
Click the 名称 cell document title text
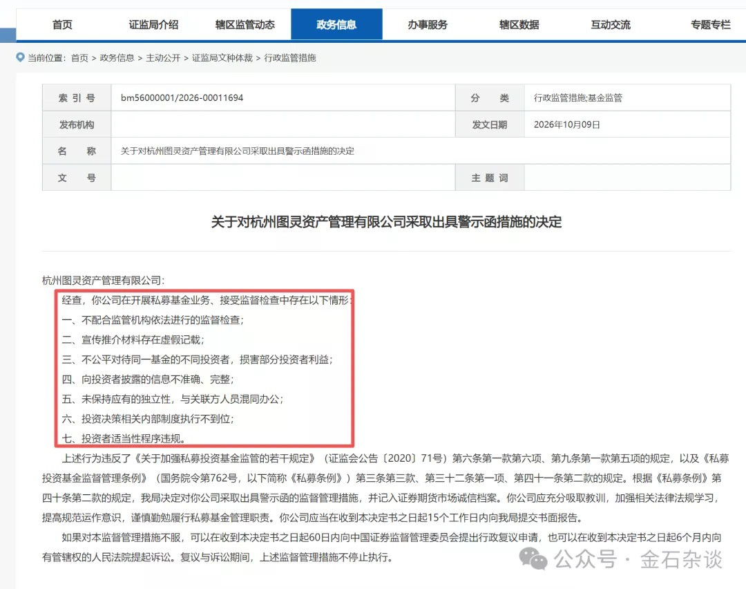[237, 151]
